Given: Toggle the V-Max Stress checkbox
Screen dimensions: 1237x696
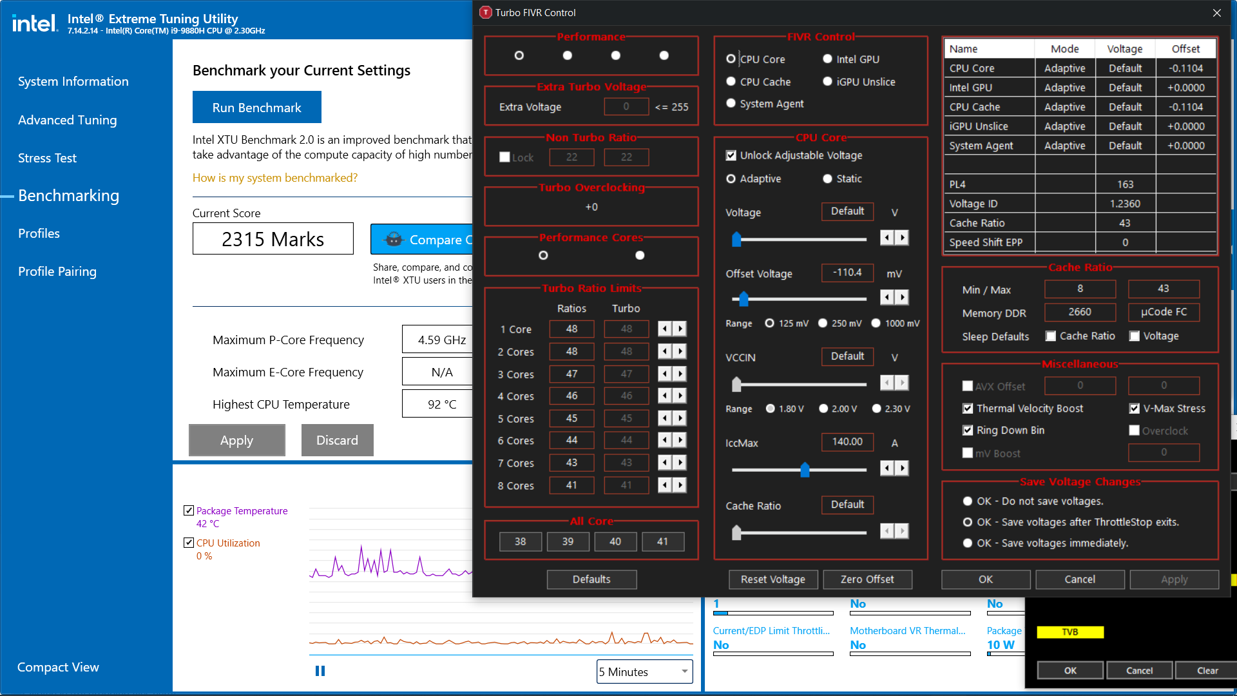Looking at the screenshot, I should 1134,408.
